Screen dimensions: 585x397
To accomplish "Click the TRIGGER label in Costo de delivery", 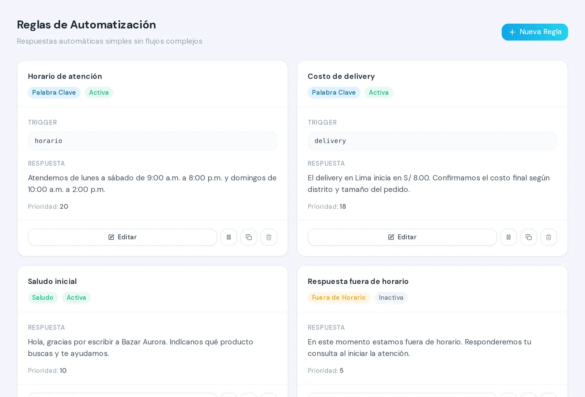I will pyautogui.click(x=322, y=123).
